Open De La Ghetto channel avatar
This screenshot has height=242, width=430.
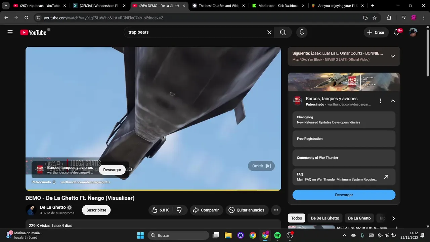point(31,210)
